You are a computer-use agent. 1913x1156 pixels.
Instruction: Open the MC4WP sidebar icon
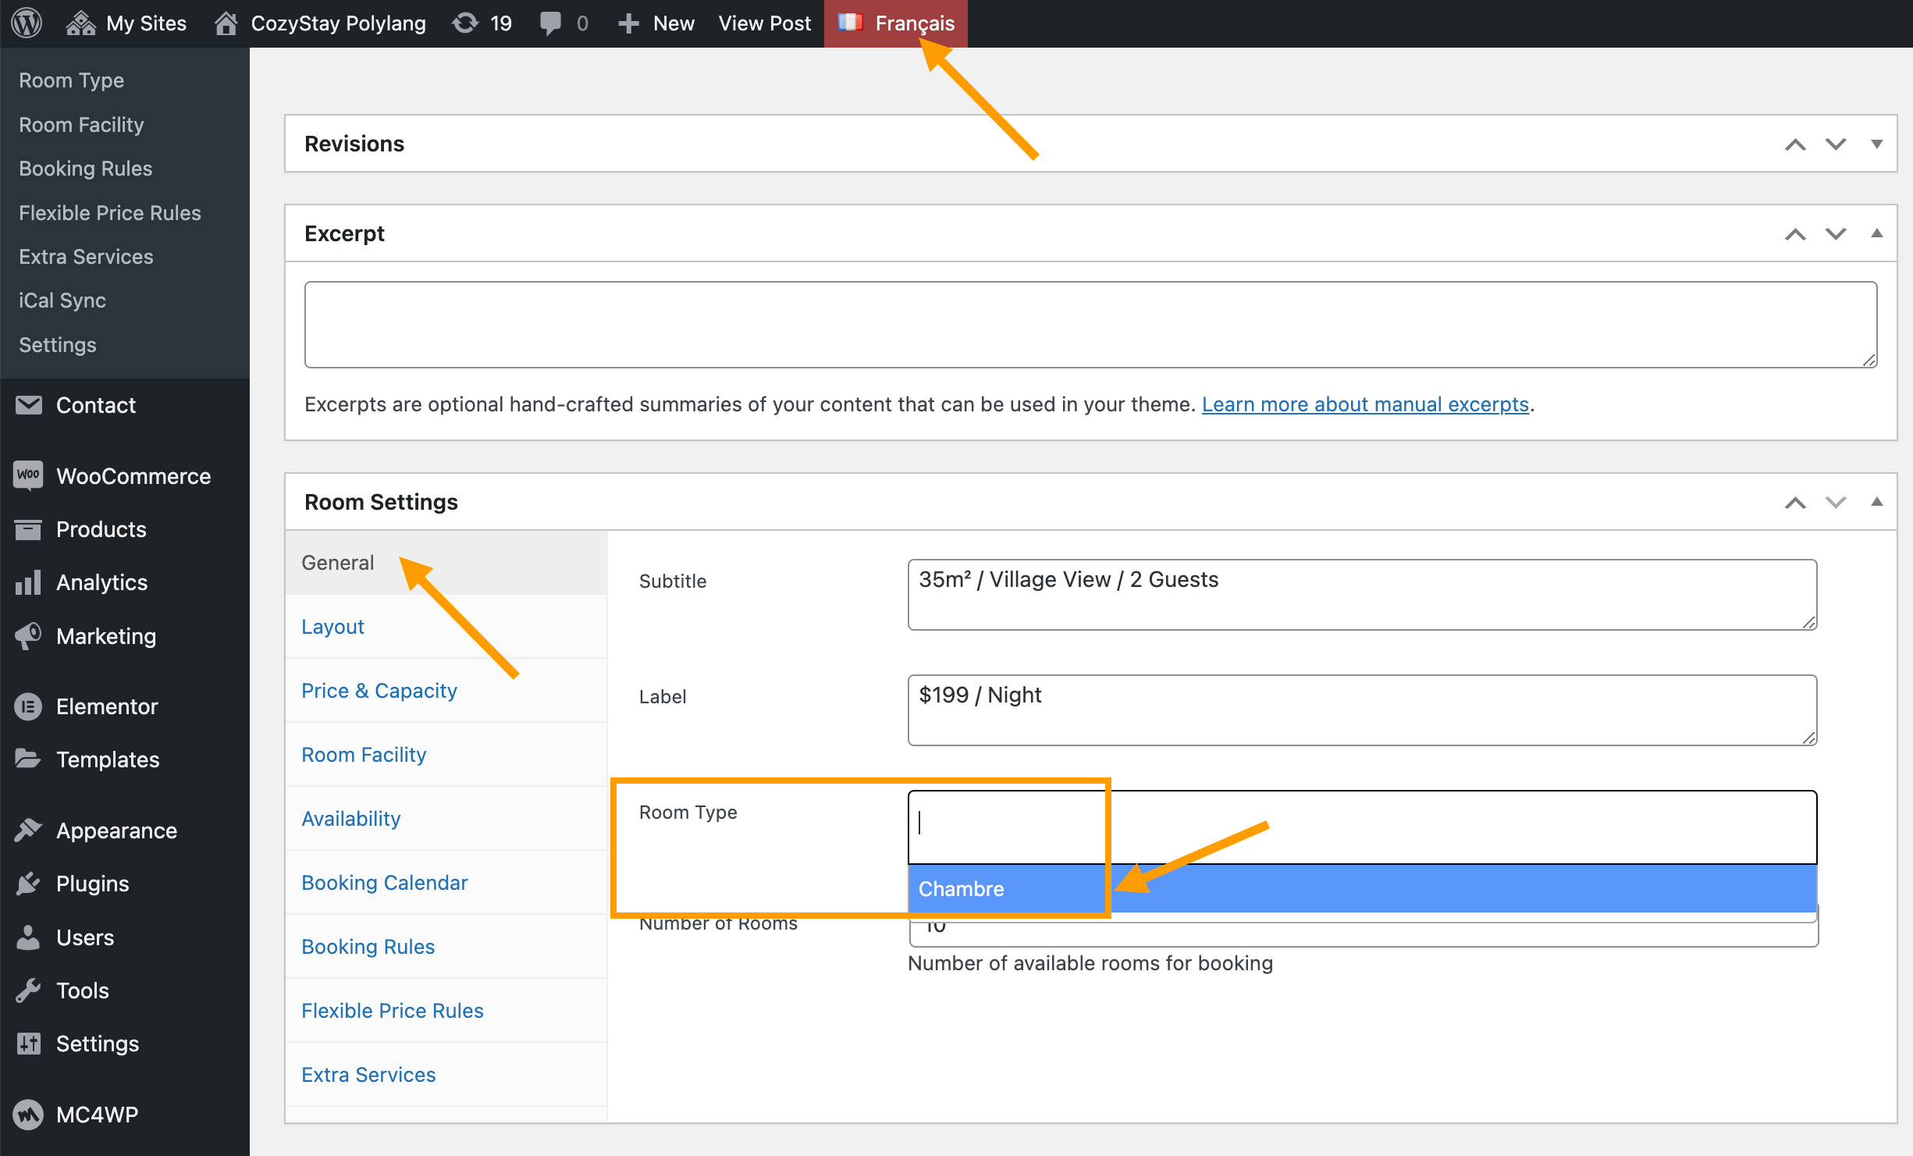point(28,1114)
